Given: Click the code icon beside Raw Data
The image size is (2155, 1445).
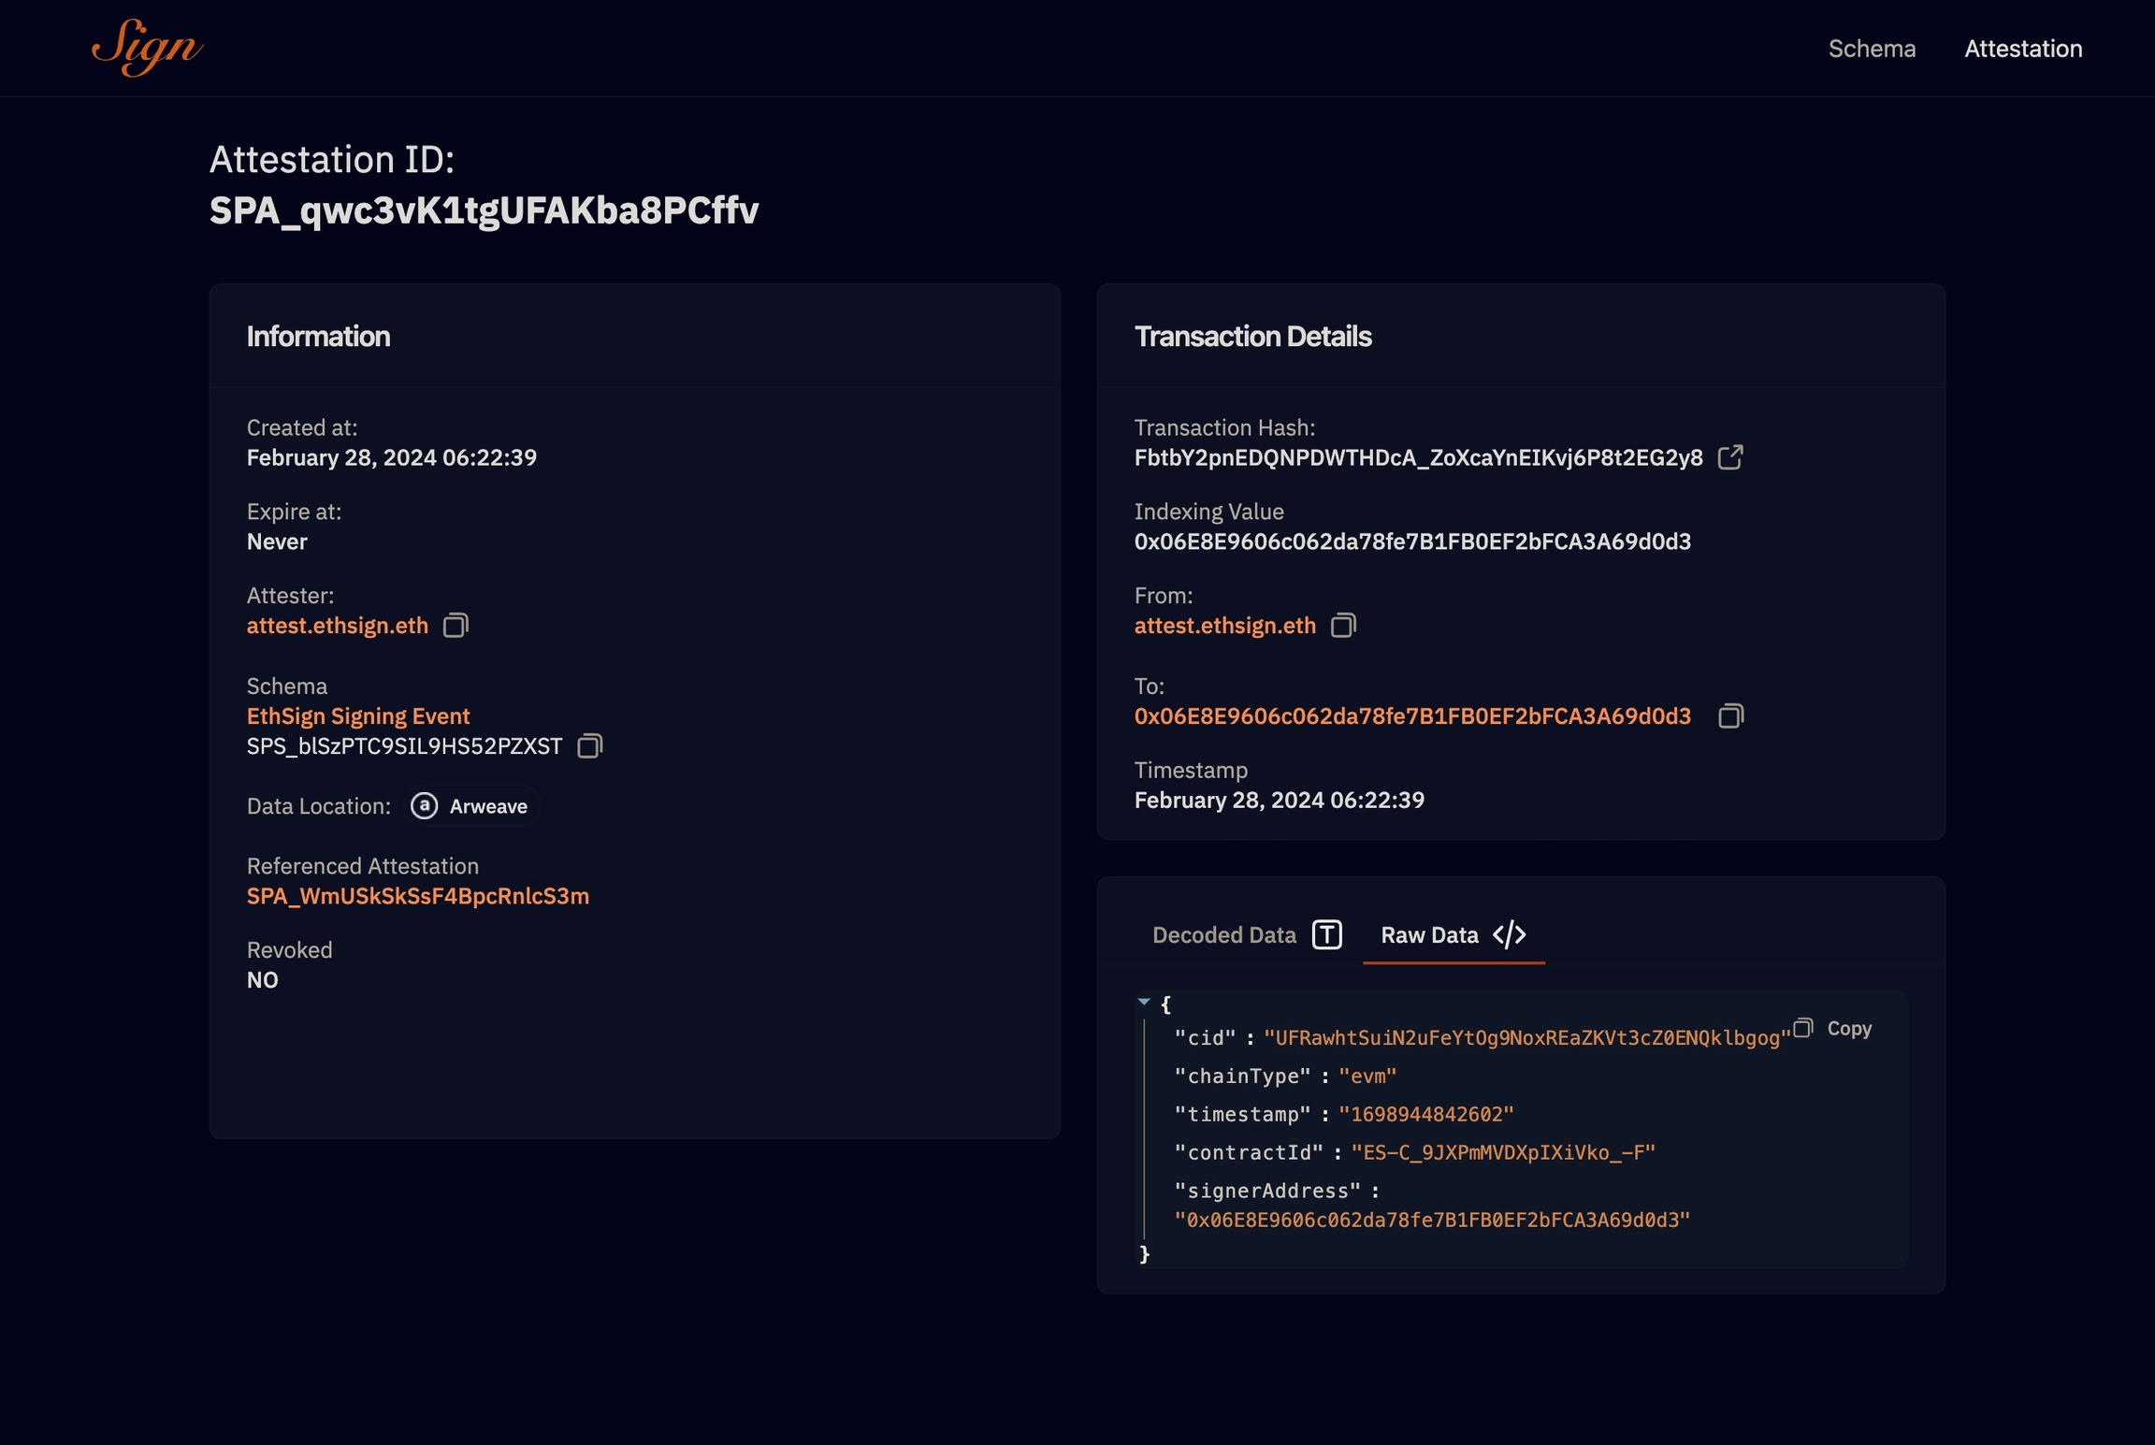Looking at the screenshot, I should pyautogui.click(x=1509, y=934).
